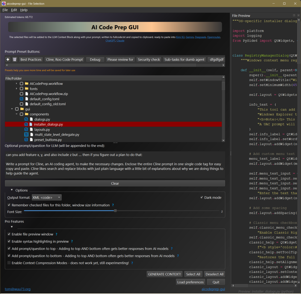
Task: Check the AICodePrep.workflow.zip file checkbox
Action: click(22, 94)
